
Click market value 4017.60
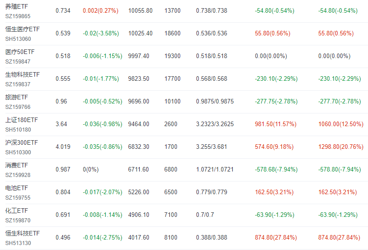click(139, 238)
